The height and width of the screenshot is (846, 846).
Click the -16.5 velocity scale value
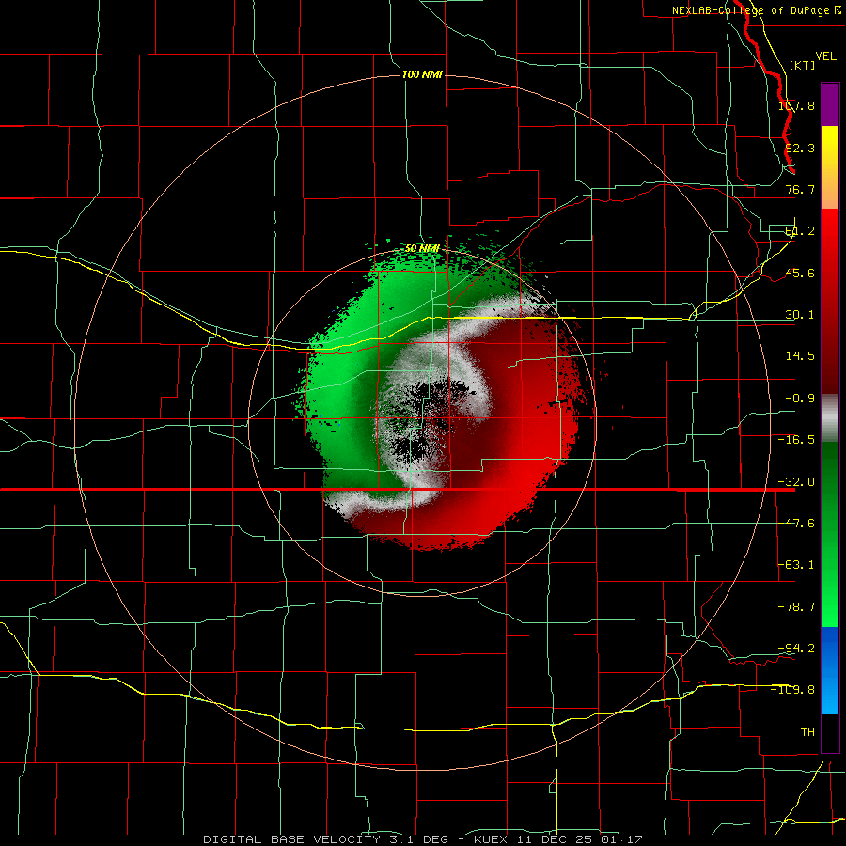pos(796,440)
